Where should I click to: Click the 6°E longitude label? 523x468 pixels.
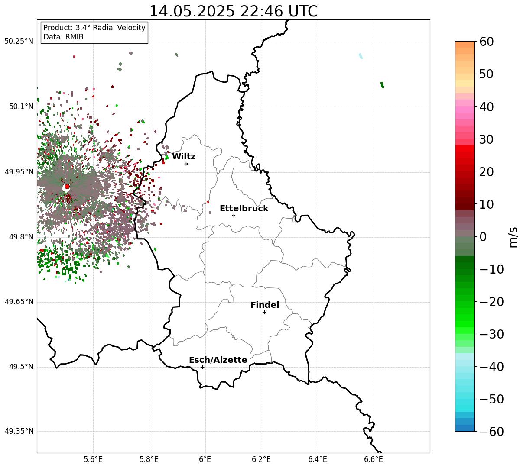coord(205,459)
